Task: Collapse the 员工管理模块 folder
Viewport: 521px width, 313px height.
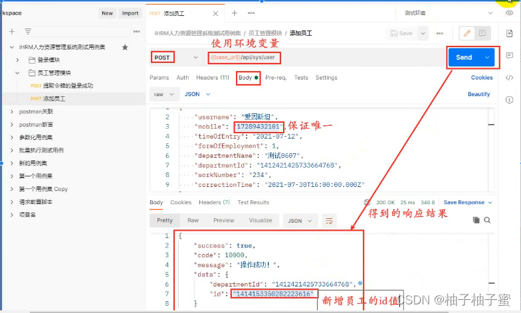Action: [x=17, y=73]
